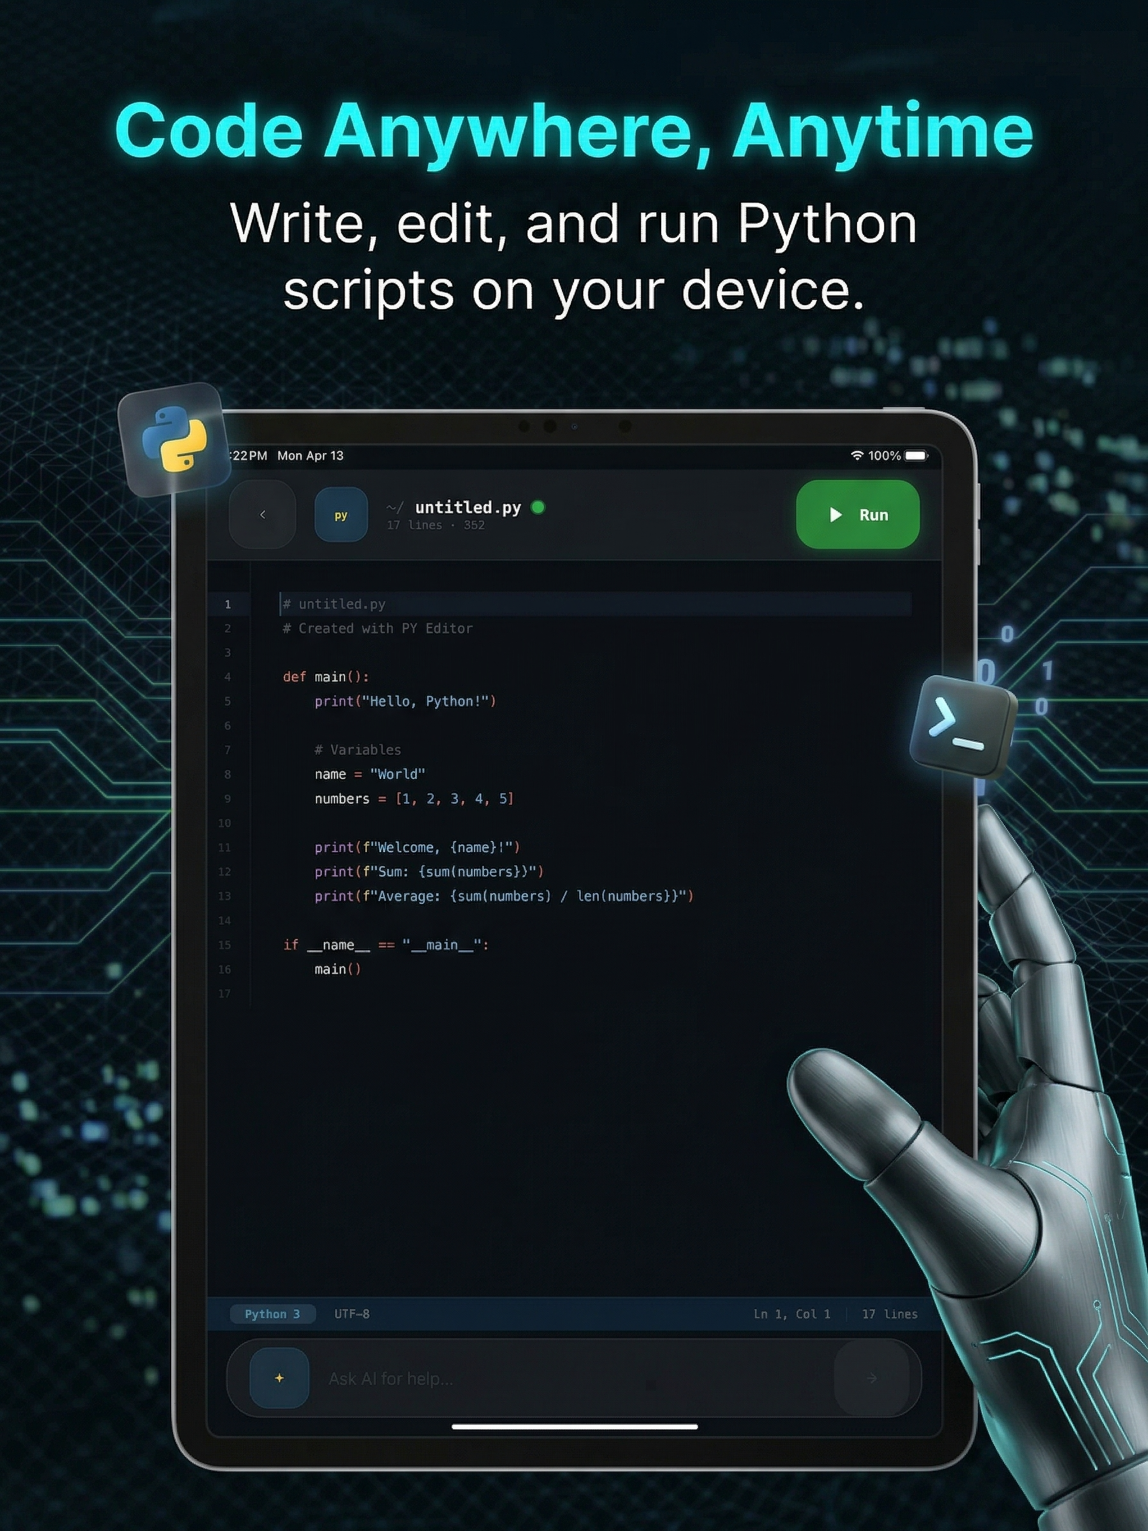Run the script with the Run button

(858, 514)
